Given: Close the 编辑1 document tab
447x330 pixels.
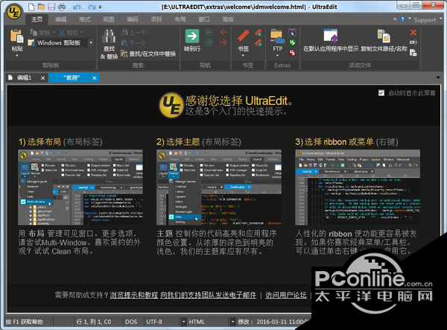Looking at the screenshot, I should coord(42,77).
